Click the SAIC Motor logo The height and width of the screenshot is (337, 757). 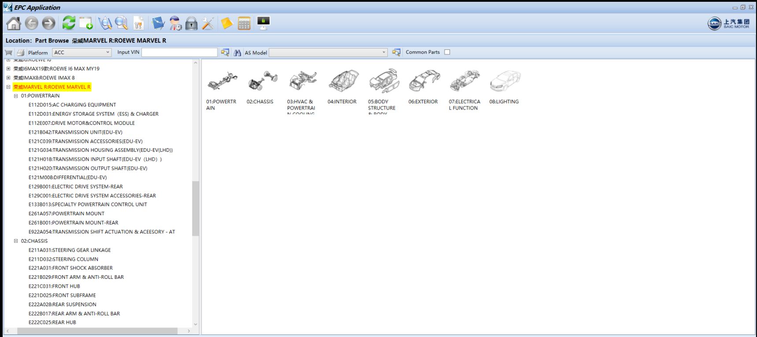tap(728, 23)
